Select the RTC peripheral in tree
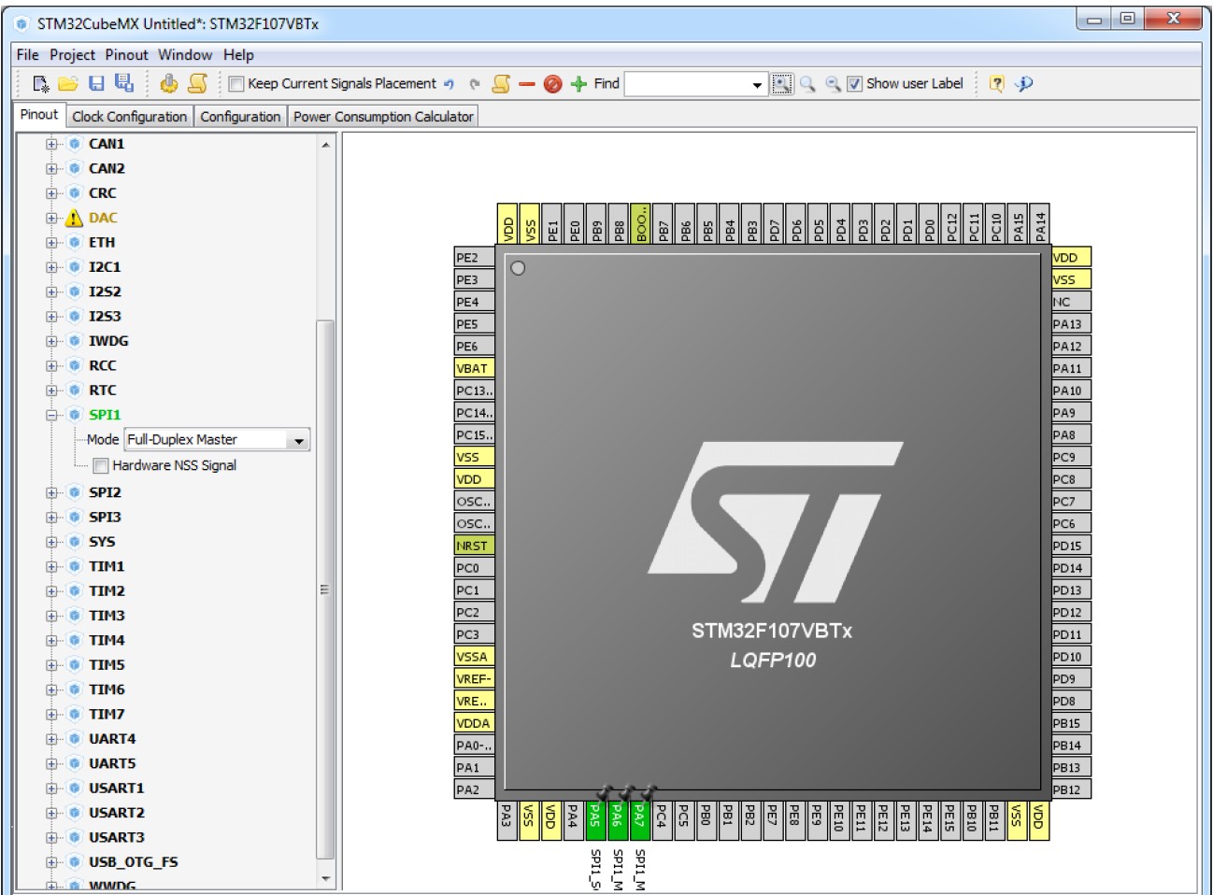The height and width of the screenshot is (895, 1213). 103,391
